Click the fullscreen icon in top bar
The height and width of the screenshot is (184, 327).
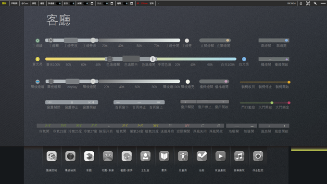pos(308,3)
